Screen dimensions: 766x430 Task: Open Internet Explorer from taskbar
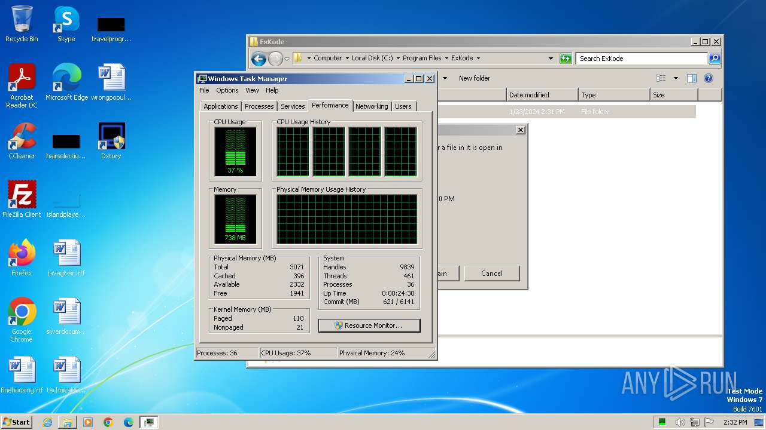[47, 422]
